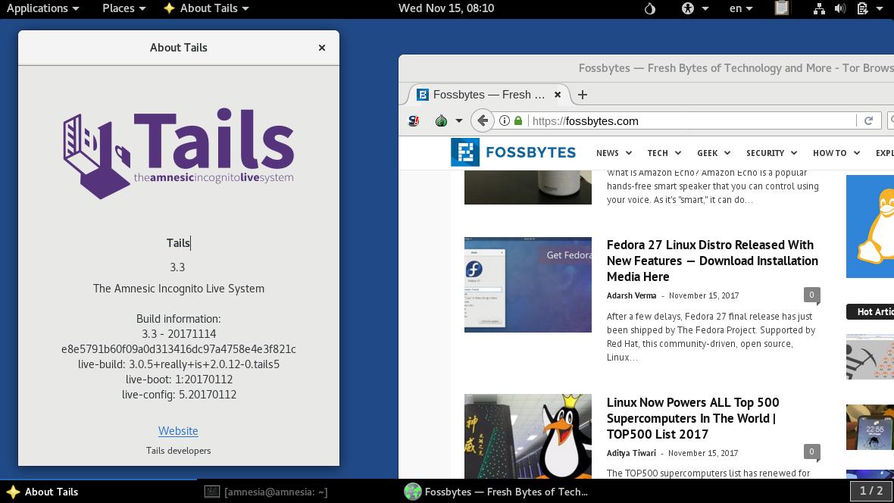Open the Applications menu in top bar
The image size is (894, 503).
pyautogui.click(x=42, y=8)
